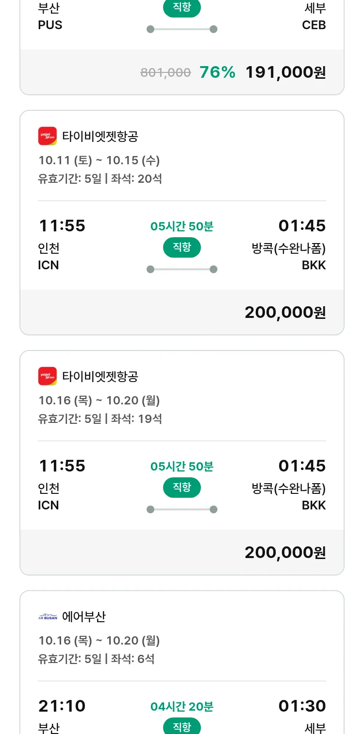Click the route line under the 19-seat flight's 직항 badge
The width and height of the screenshot is (364, 734).
point(182,509)
